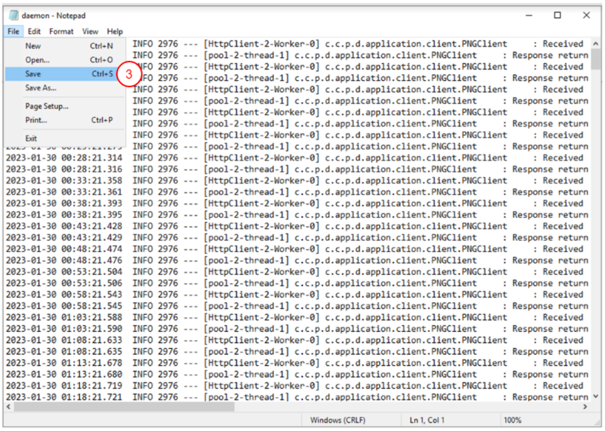Choose Exit from the File menu
This screenshot has width=605, height=432.
[x=65, y=138]
